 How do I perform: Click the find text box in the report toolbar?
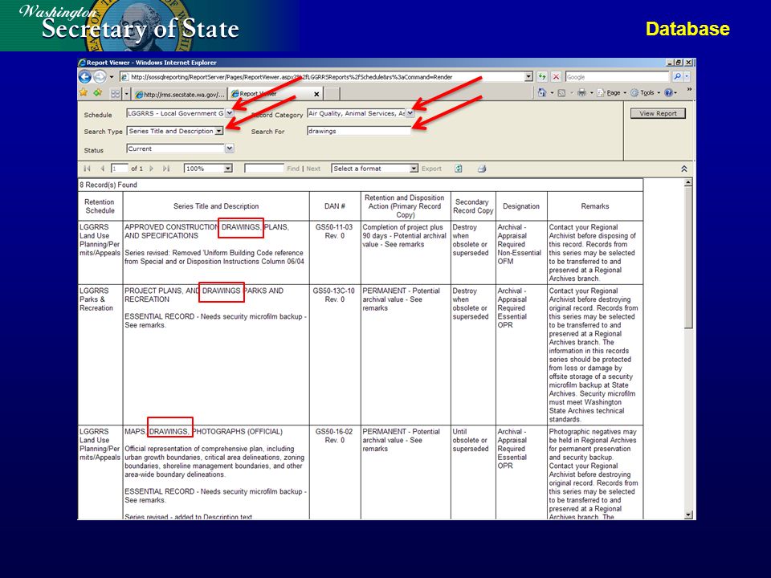click(264, 169)
